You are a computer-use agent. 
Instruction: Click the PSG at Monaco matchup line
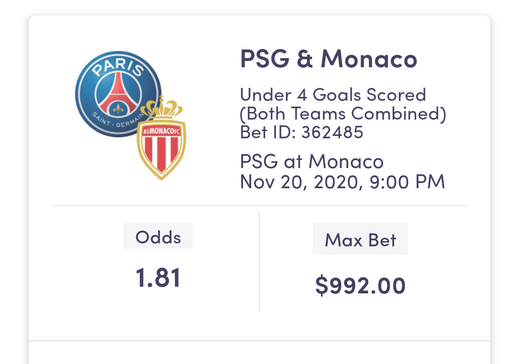[312, 161]
